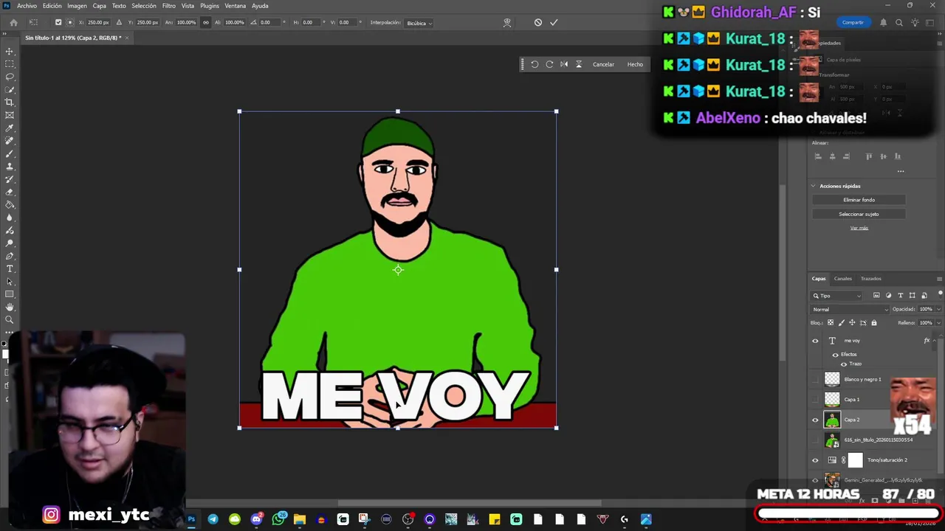Select the Horizontal Type tool
Screen dimensions: 945x531
tap(10, 268)
